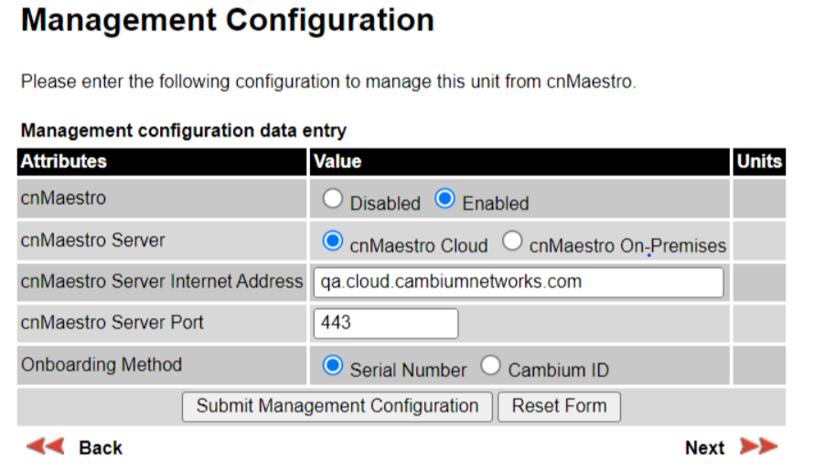Submit Management Configuration button
Screen dimensions: 835x475
pos(337,406)
